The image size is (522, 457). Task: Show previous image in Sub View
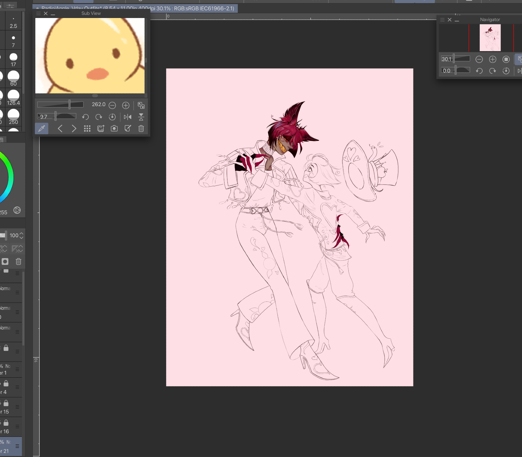[60, 129]
